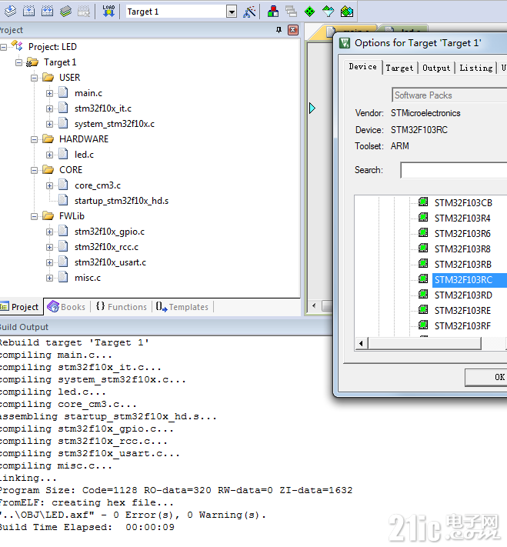Switch to the Output tab in Options
This screenshot has height=547, width=507.
436,68
